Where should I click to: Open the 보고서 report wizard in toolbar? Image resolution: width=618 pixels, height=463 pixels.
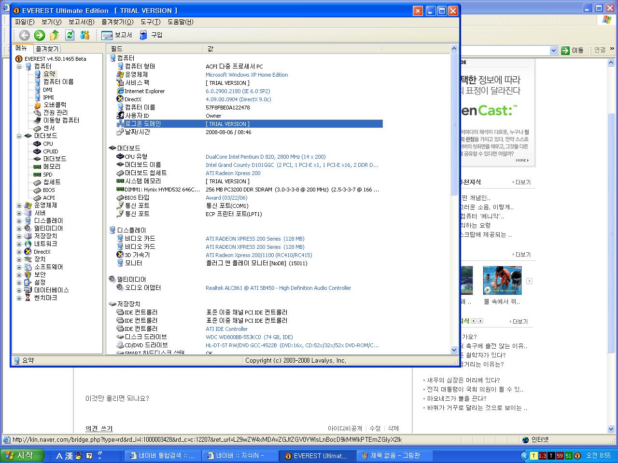coord(117,35)
